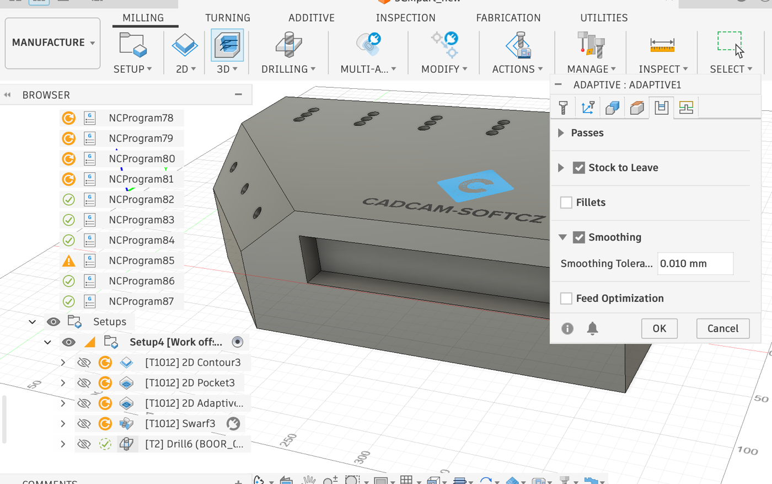This screenshot has height=484, width=772.
Task: Click the Drill6 operation icon
Action: click(126, 444)
